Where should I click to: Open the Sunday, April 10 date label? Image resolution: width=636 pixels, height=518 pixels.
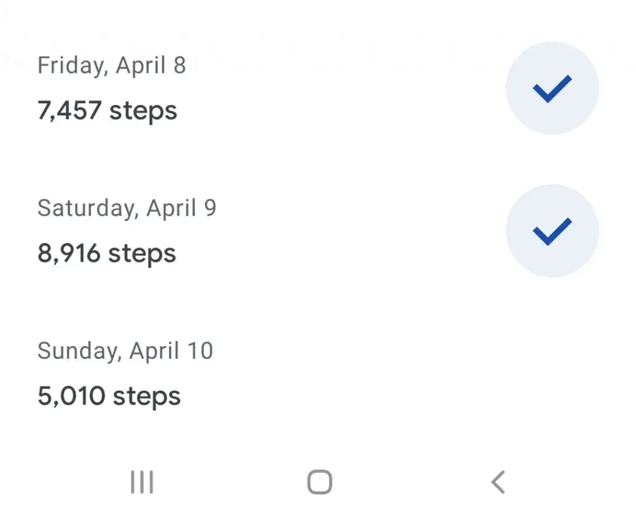coord(125,351)
